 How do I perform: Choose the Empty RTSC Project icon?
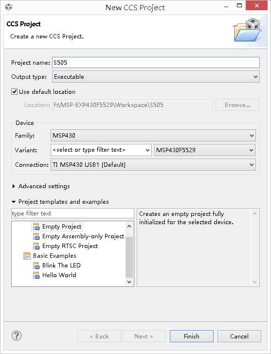pyautogui.click(x=36, y=246)
